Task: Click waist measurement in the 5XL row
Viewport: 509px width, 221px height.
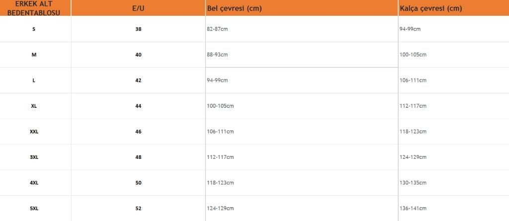Action: click(x=220, y=209)
